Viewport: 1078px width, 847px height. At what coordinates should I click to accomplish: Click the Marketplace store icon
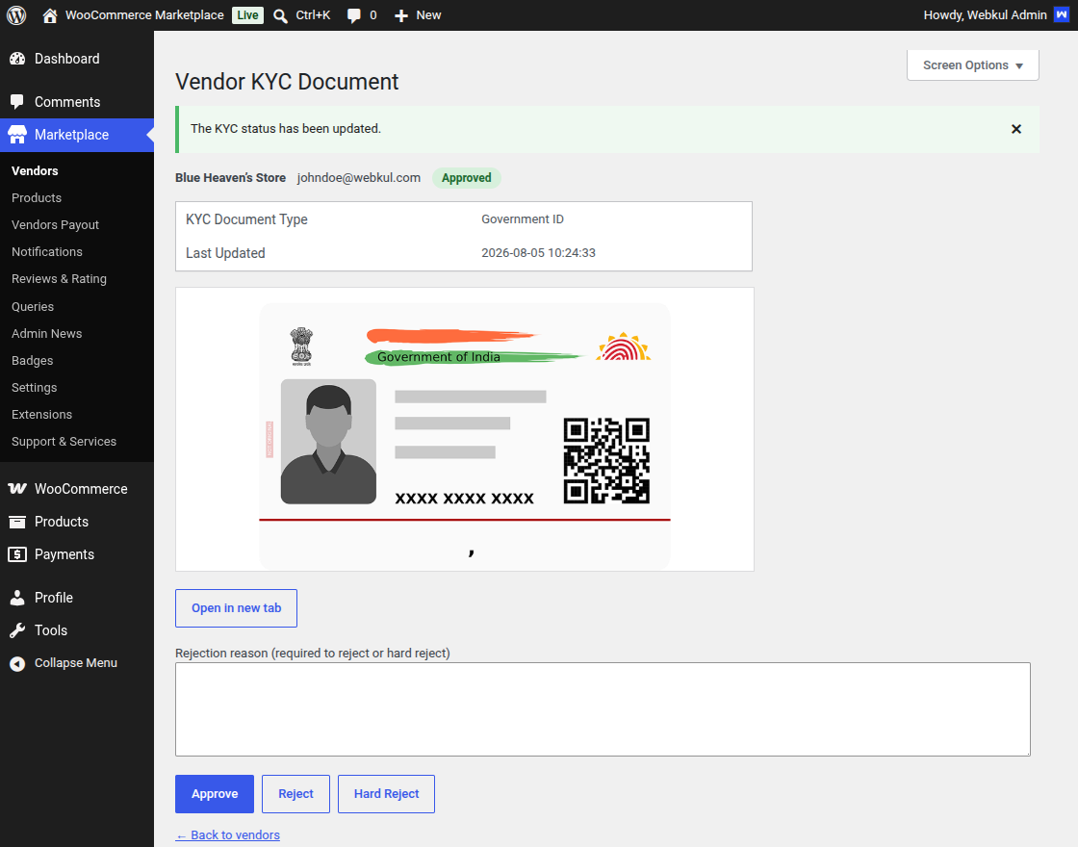17,135
